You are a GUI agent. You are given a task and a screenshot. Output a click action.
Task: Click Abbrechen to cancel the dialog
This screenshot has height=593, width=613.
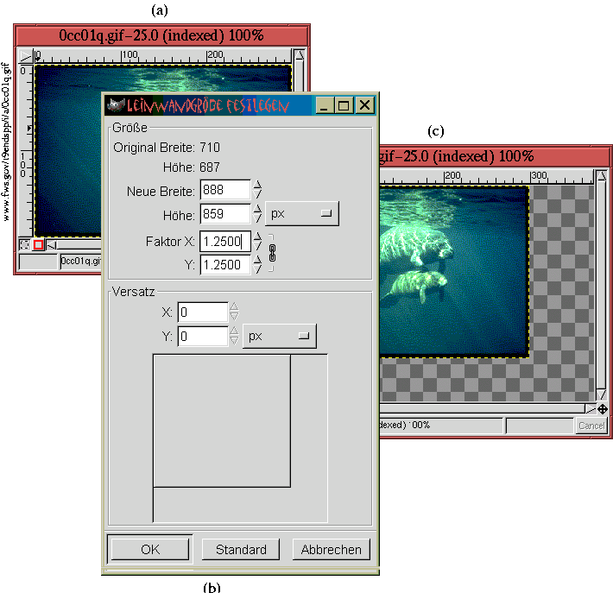click(x=332, y=549)
